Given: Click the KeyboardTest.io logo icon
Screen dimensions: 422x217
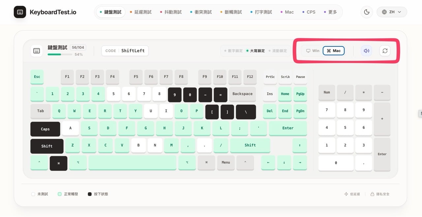Looking at the screenshot, I should coord(20,12).
